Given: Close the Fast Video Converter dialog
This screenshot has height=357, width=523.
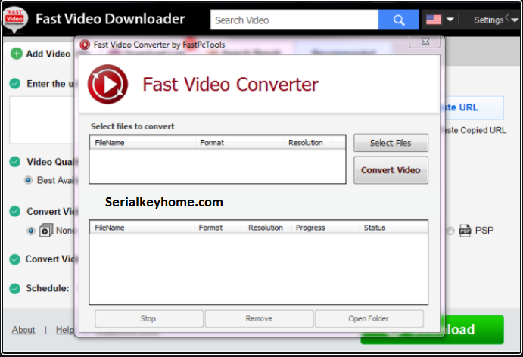Looking at the screenshot, I should click(x=425, y=42).
